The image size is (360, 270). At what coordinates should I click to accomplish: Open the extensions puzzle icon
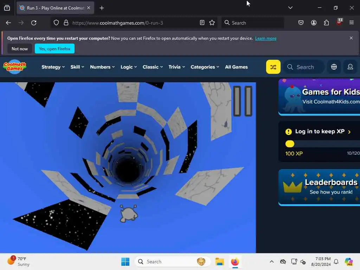[x=326, y=23]
